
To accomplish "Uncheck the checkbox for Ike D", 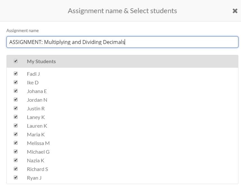I will pos(16,82).
